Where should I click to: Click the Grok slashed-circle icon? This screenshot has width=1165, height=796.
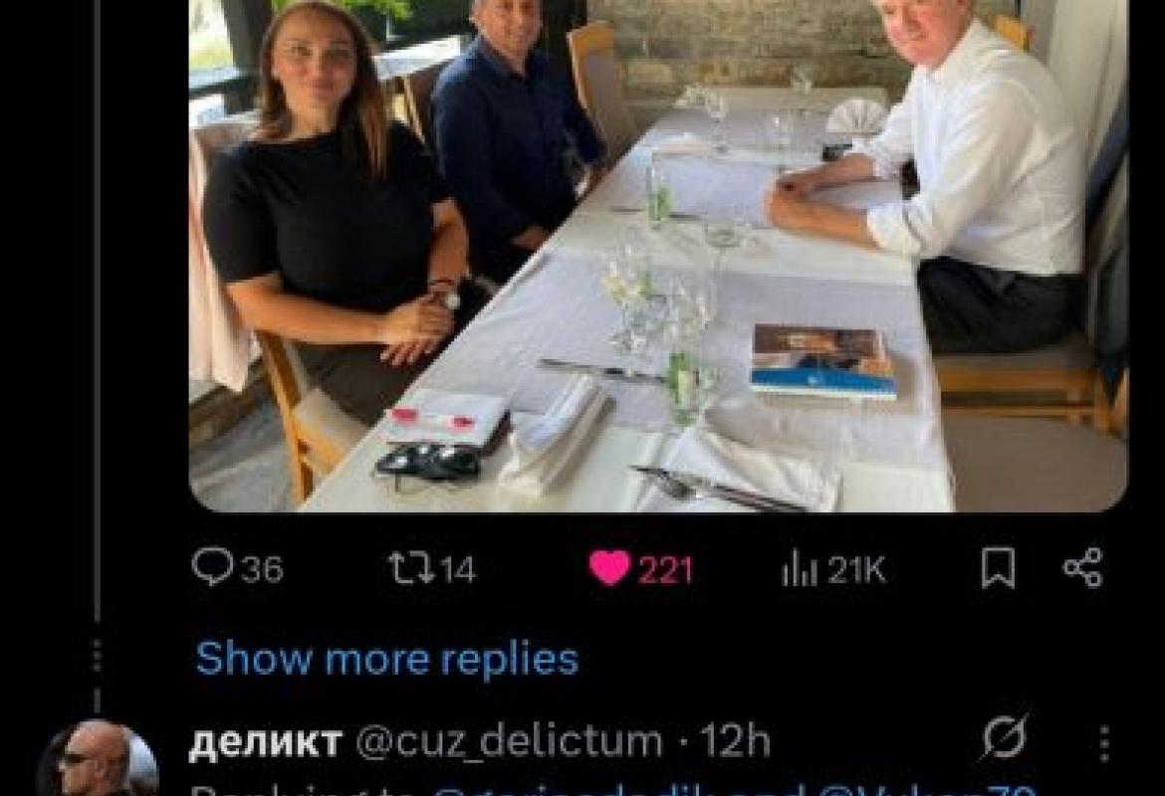click(x=1005, y=739)
